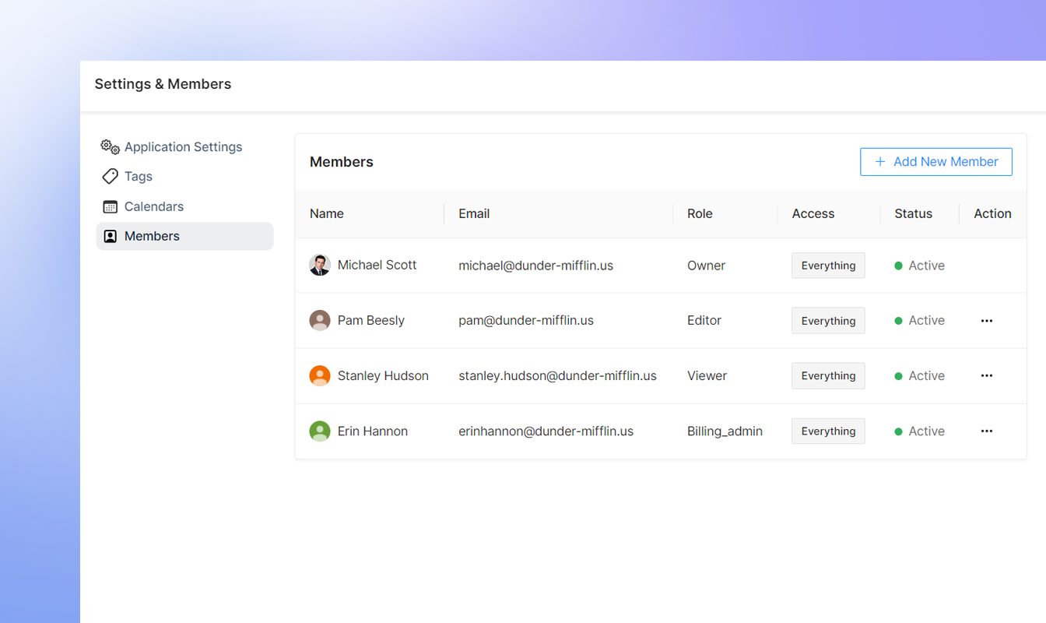
Task: Click the Members panel heading
Action: (x=342, y=162)
